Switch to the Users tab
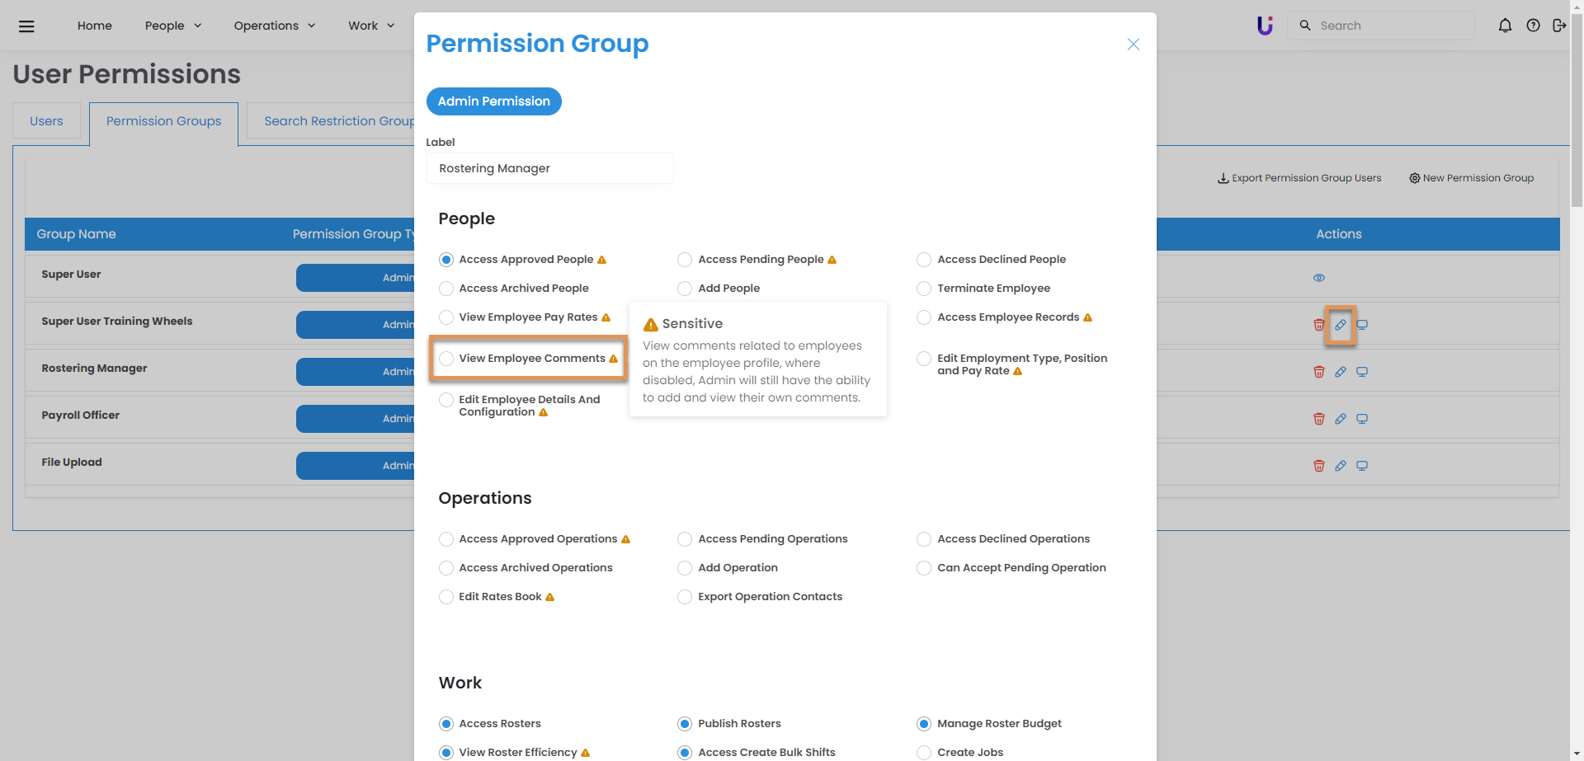Viewport: 1584px width, 761px height. click(x=46, y=121)
